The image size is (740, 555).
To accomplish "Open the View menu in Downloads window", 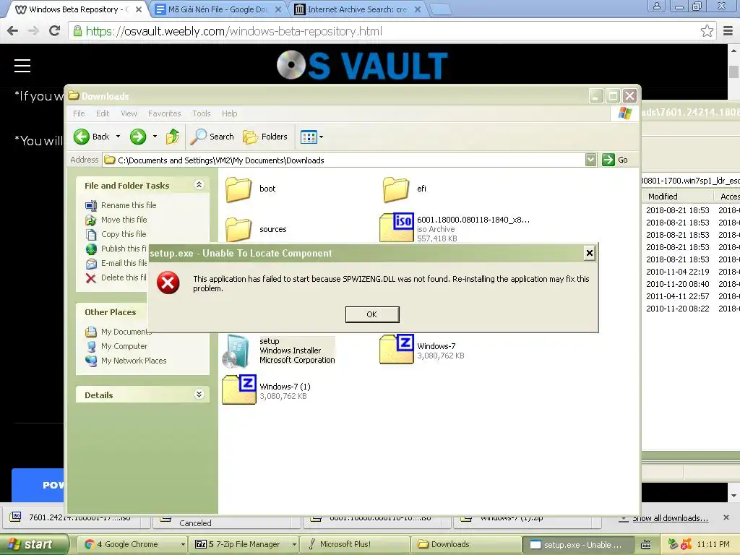I will click(129, 113).
